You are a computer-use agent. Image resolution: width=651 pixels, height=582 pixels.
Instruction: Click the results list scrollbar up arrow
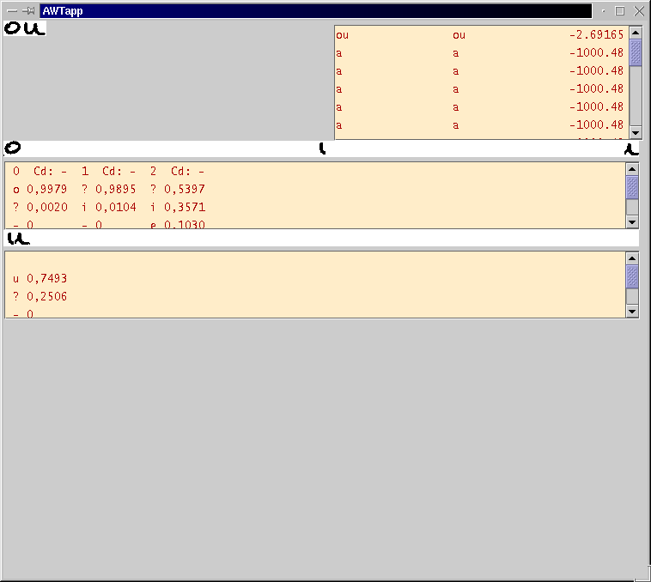click(636, 33)
